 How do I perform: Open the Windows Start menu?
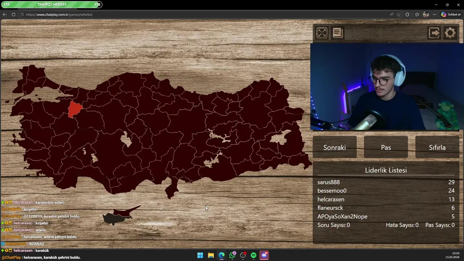pyautogui.click(x=200, y=255)
